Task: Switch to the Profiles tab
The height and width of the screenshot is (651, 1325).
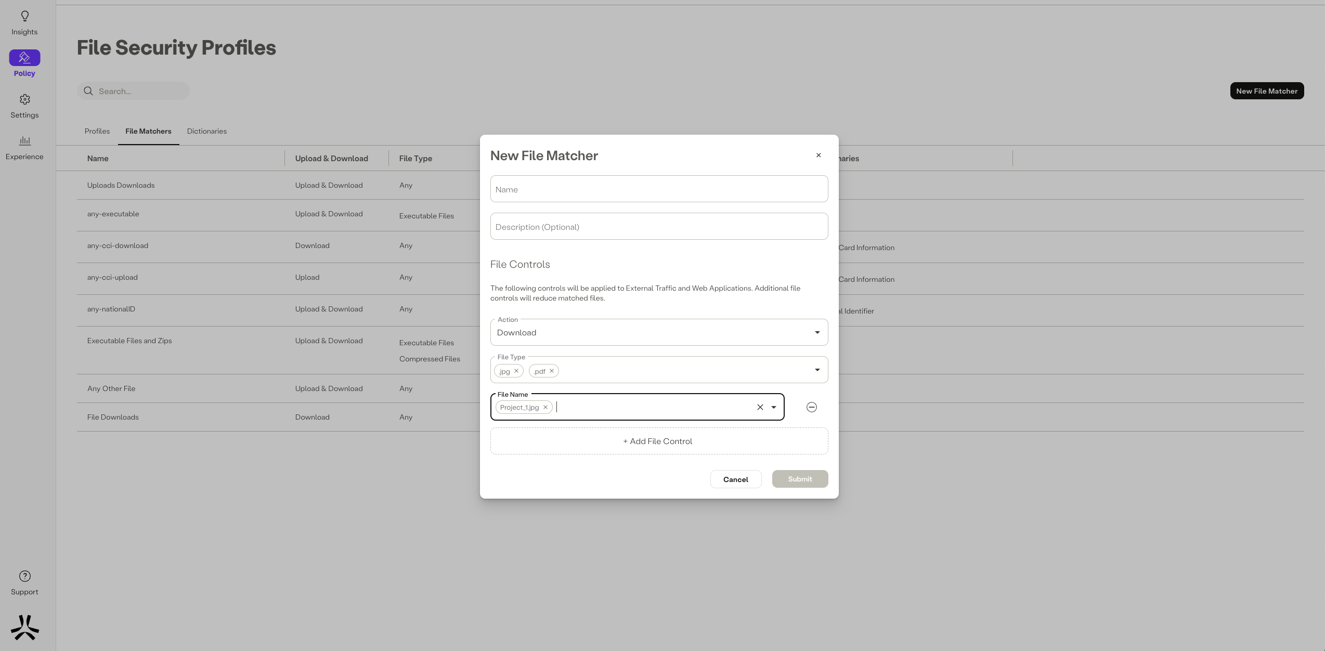Action: tap(97, 131)
